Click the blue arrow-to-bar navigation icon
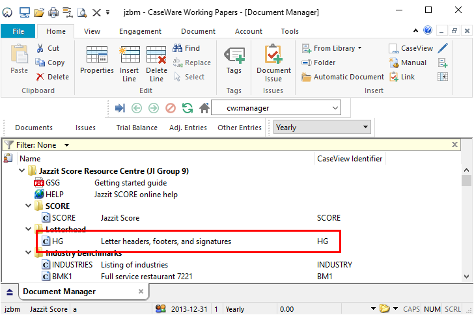 point(120,108)
